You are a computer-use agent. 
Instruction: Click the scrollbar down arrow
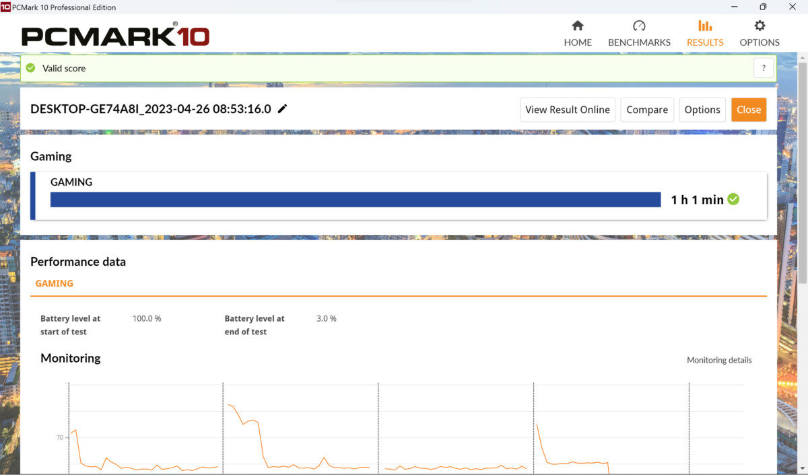(803, 470)
